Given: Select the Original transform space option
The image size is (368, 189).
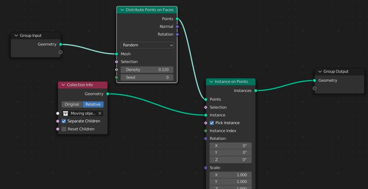Looking at the screenshot, I should tap(72, 104).
